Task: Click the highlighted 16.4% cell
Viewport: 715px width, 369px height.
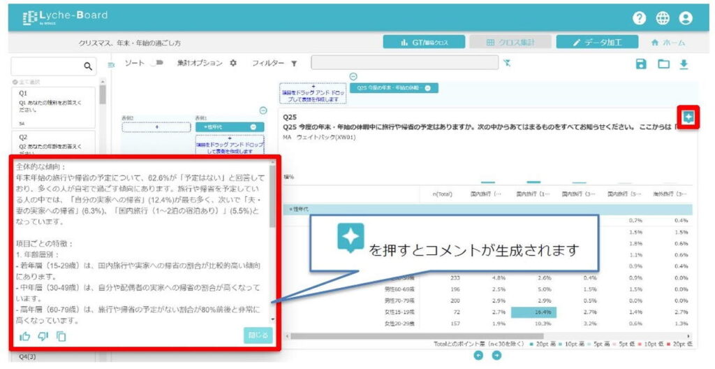Action: [x=533, y=312]
